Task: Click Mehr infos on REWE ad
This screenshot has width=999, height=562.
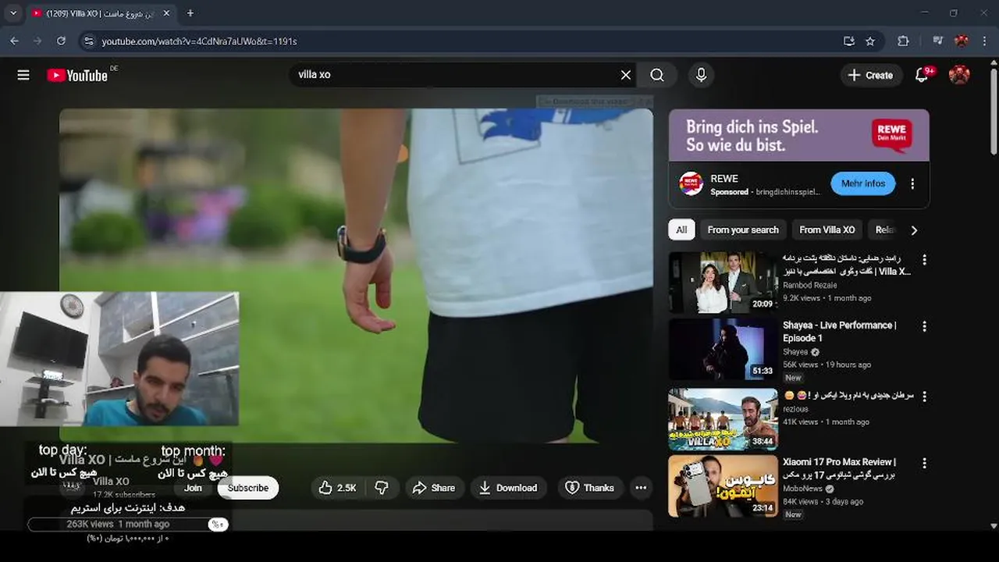Action: [x=863, y=183]
